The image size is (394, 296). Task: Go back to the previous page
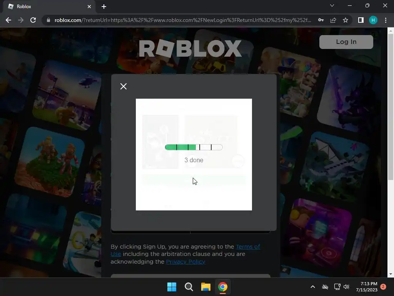[x=8, y=20]
